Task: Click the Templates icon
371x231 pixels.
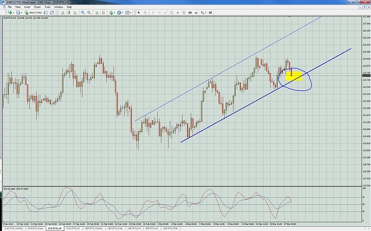Action: 127,12
